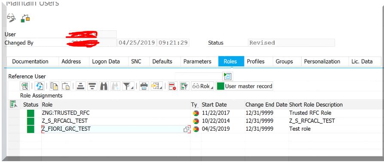Click the Trusted RFC Role description
384x162 pixels.
point(310,113)
